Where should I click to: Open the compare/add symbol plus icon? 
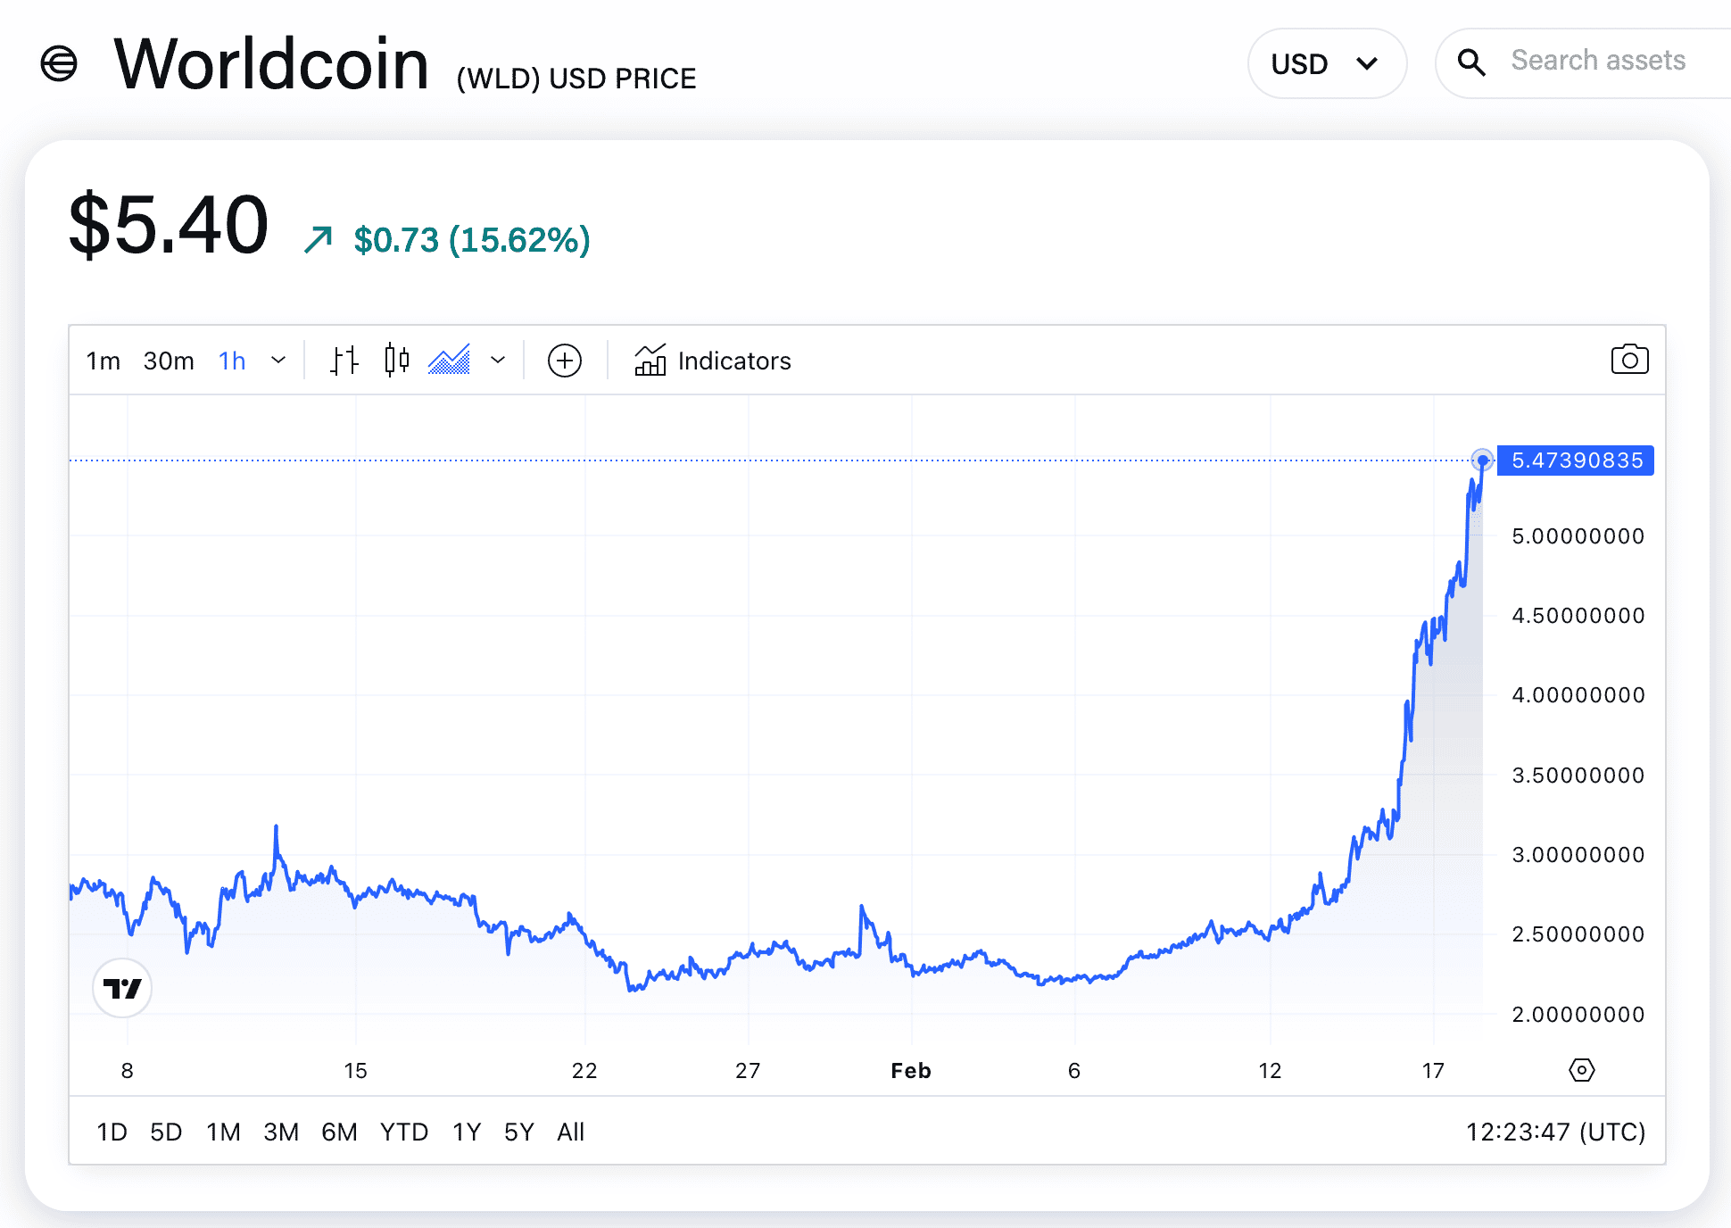coord(564,361)
